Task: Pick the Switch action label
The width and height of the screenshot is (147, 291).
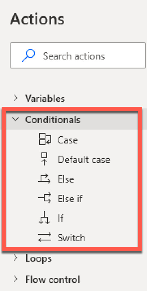Action: point(71,238)
